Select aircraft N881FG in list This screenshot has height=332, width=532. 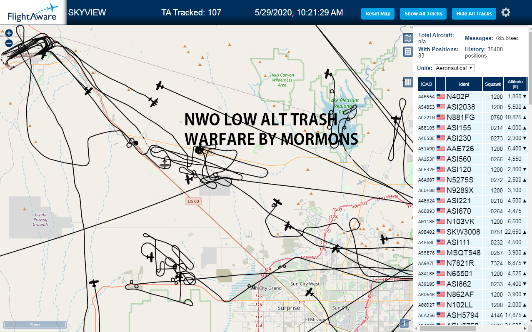tap(472, 117)
